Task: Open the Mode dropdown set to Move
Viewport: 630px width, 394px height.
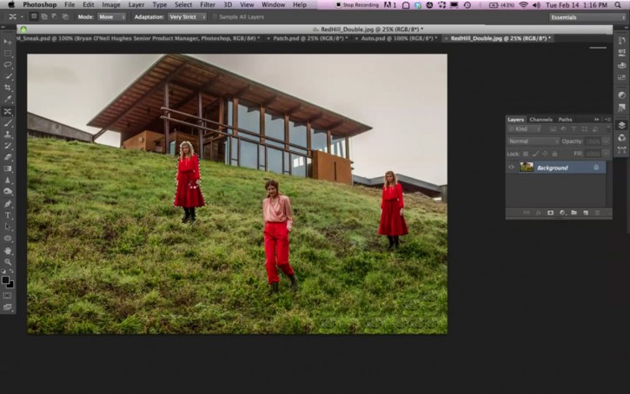Action: coord(111,16)
